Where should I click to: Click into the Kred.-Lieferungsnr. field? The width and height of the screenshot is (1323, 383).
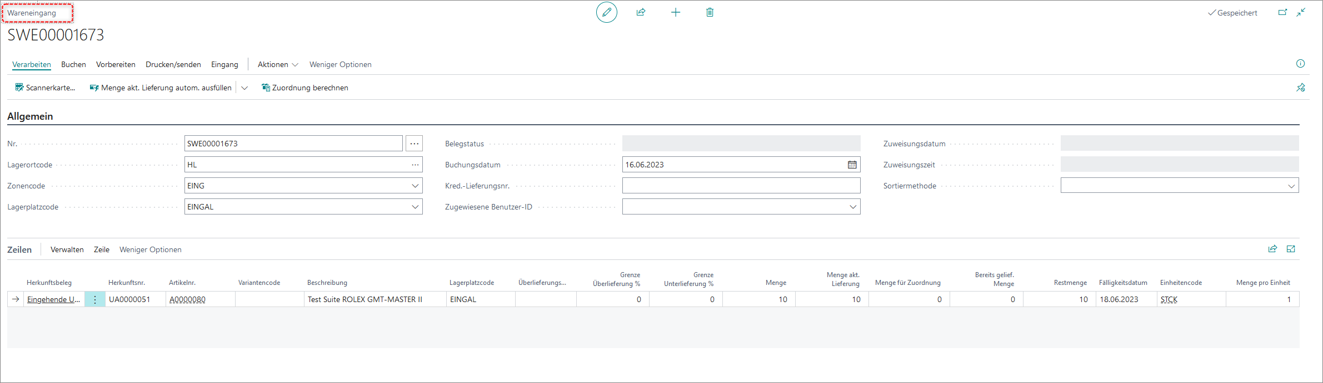tap(741, 186)
